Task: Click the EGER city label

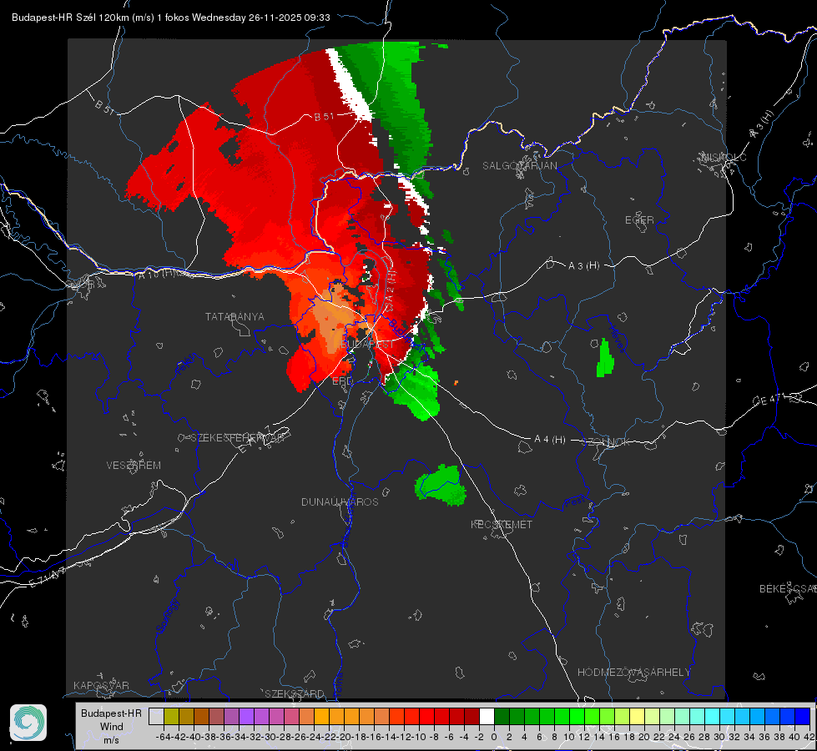Action: (639, 220)
